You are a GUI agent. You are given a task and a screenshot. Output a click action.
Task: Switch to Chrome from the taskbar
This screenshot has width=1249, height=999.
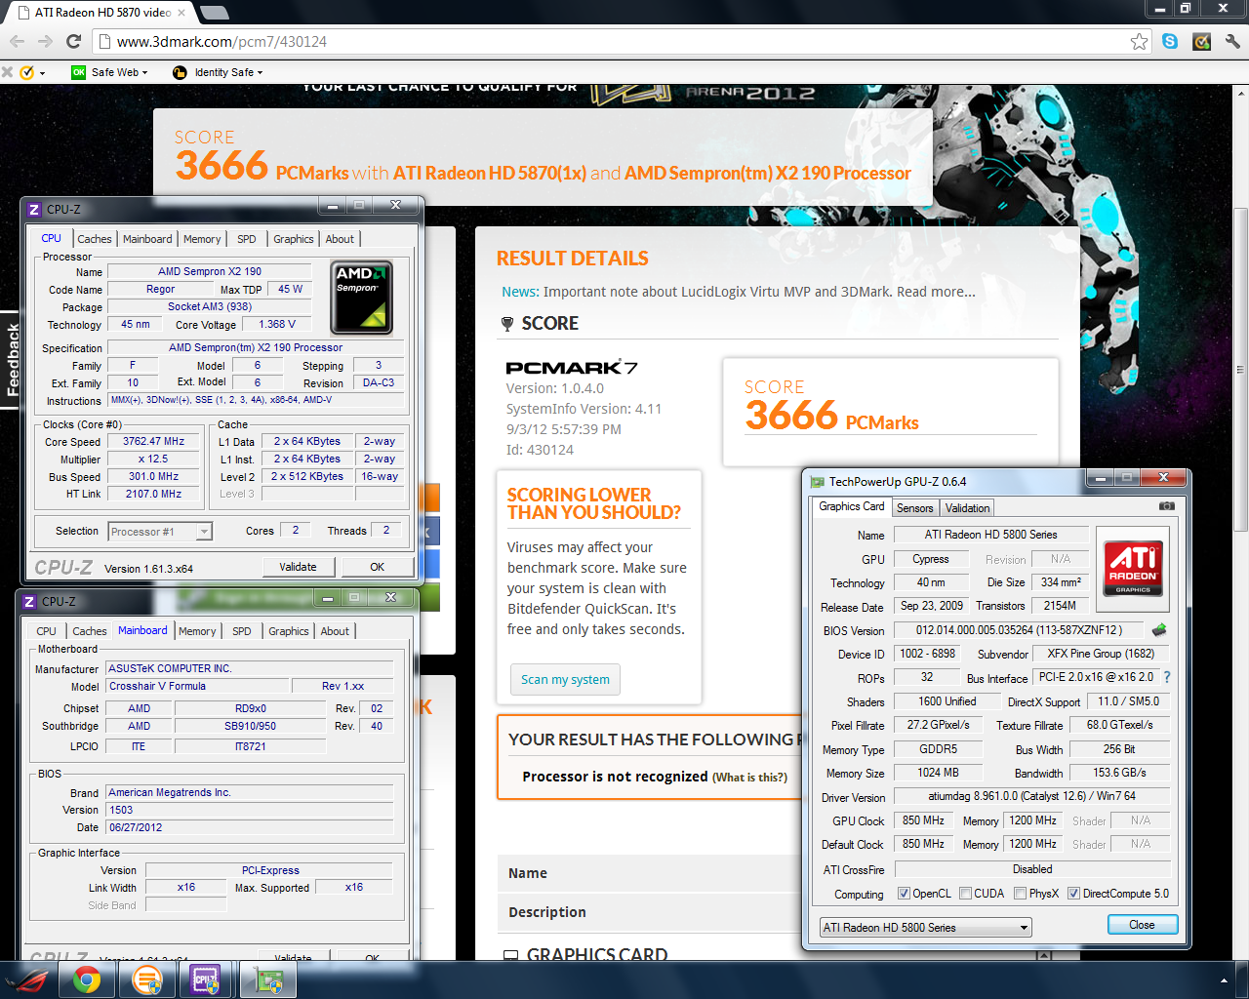[87, 980]
